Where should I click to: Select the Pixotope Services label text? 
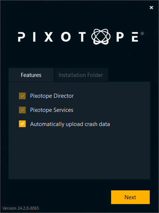52,110
